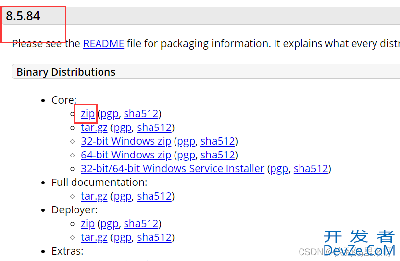This screenshot has width=400, height=261.
Task: Download the Core tar.gz archive
Action: [94, 128]
